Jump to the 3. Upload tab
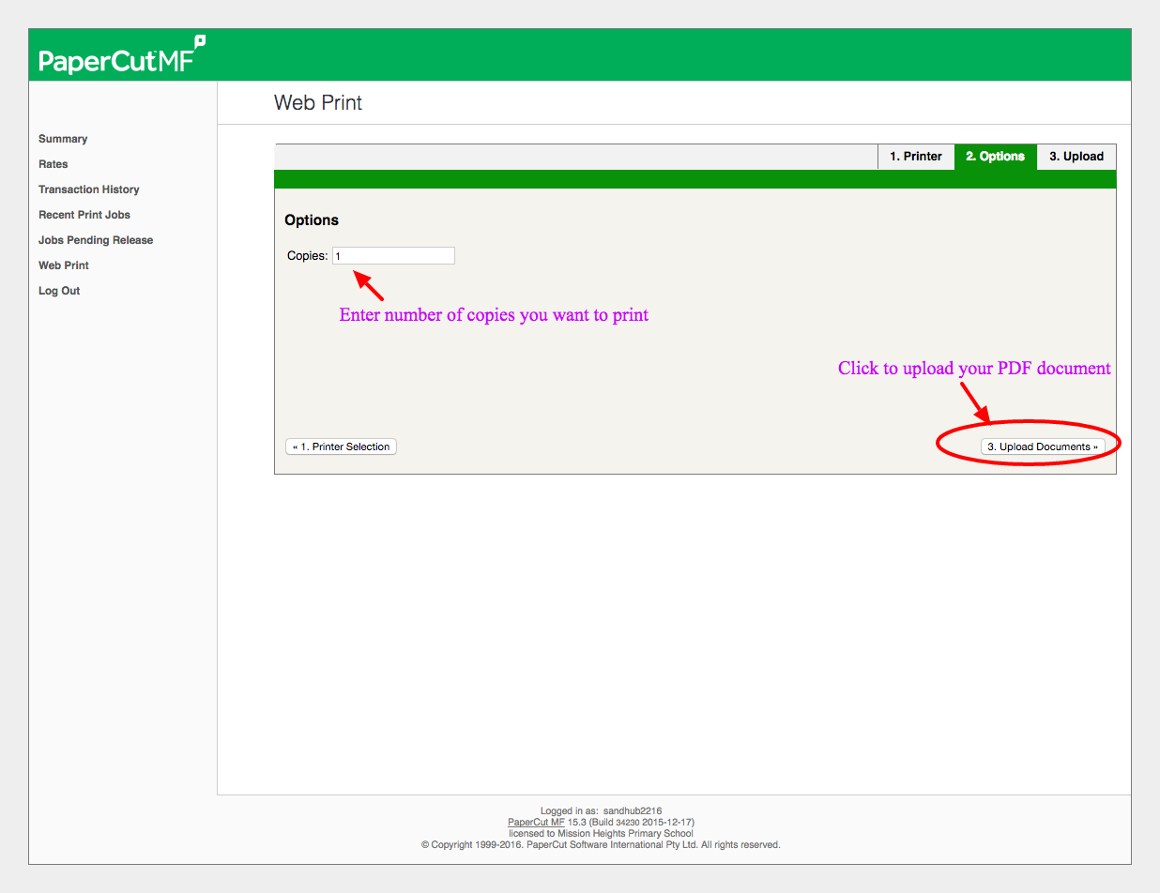The height and width of the screenshot is (893, 1160). coord(1076,157)
